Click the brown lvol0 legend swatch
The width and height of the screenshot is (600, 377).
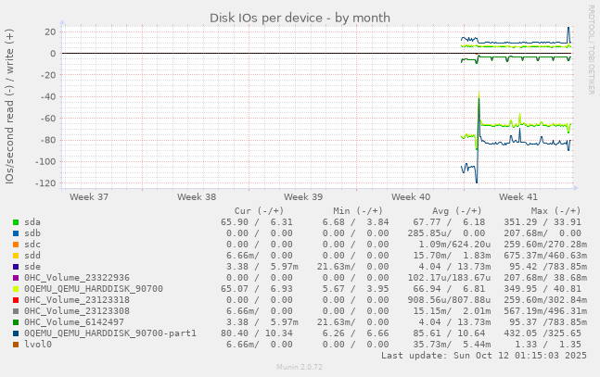[x=16, y=345]
